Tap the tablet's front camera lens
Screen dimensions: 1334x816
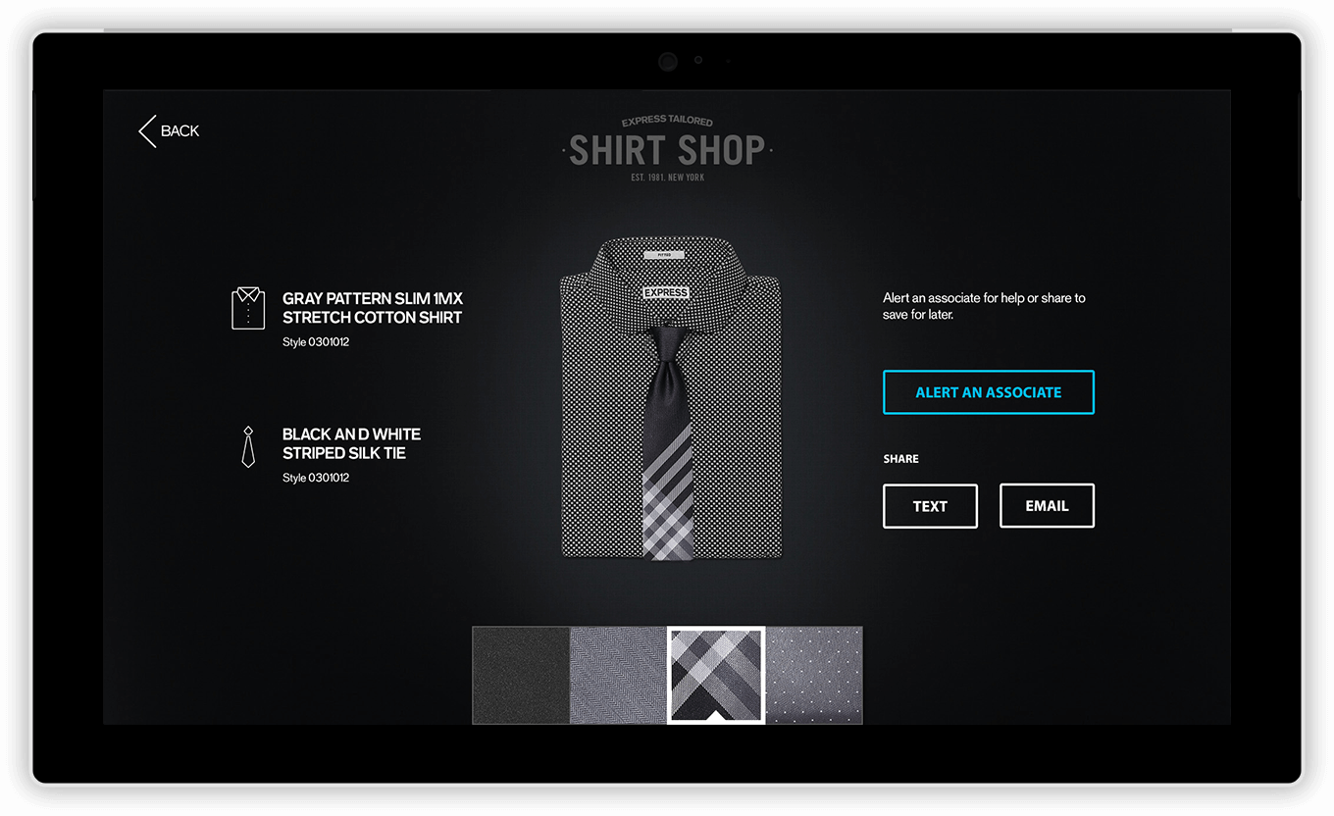pyautogui.click(x=667, y=62)
